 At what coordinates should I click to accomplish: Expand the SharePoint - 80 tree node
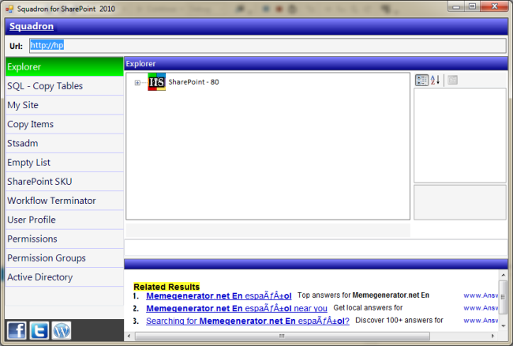[137, 82]
